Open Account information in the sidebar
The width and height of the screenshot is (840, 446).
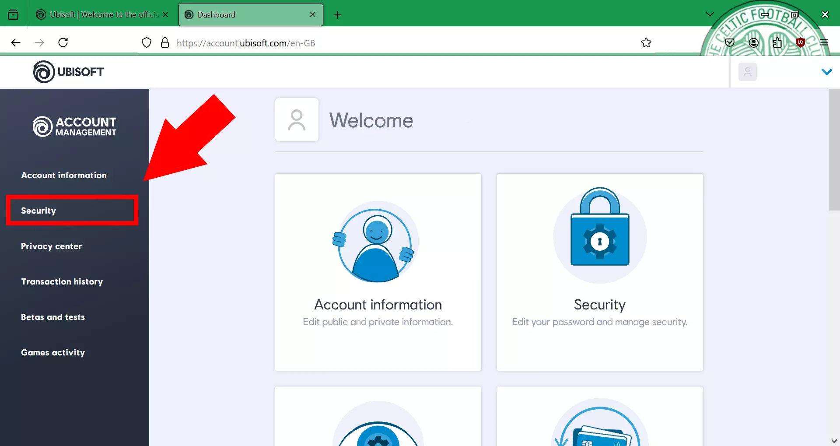click(64, 175)
